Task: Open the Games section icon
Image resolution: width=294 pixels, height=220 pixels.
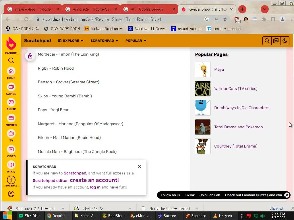Action: point(11,87)
